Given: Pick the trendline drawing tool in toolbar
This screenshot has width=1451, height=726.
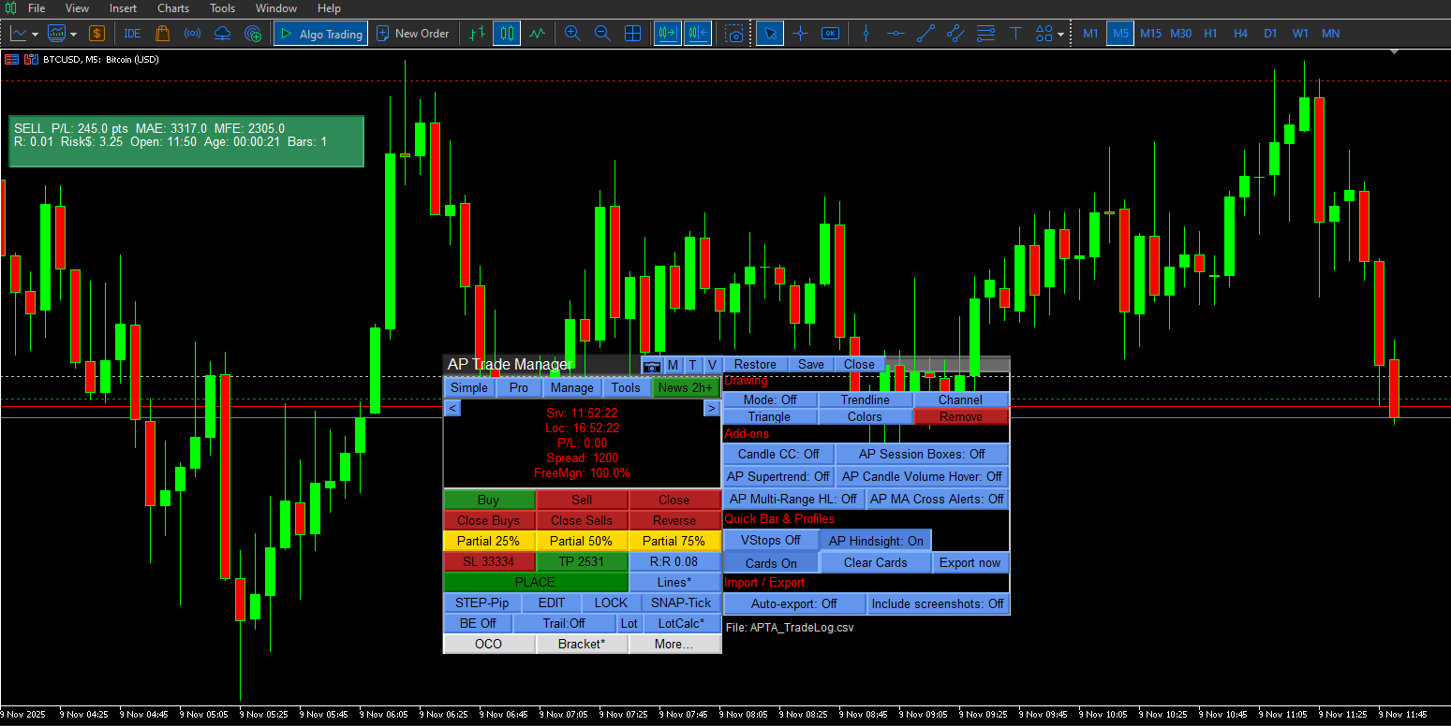Looking at the screenshot, I should coord(925,34).
